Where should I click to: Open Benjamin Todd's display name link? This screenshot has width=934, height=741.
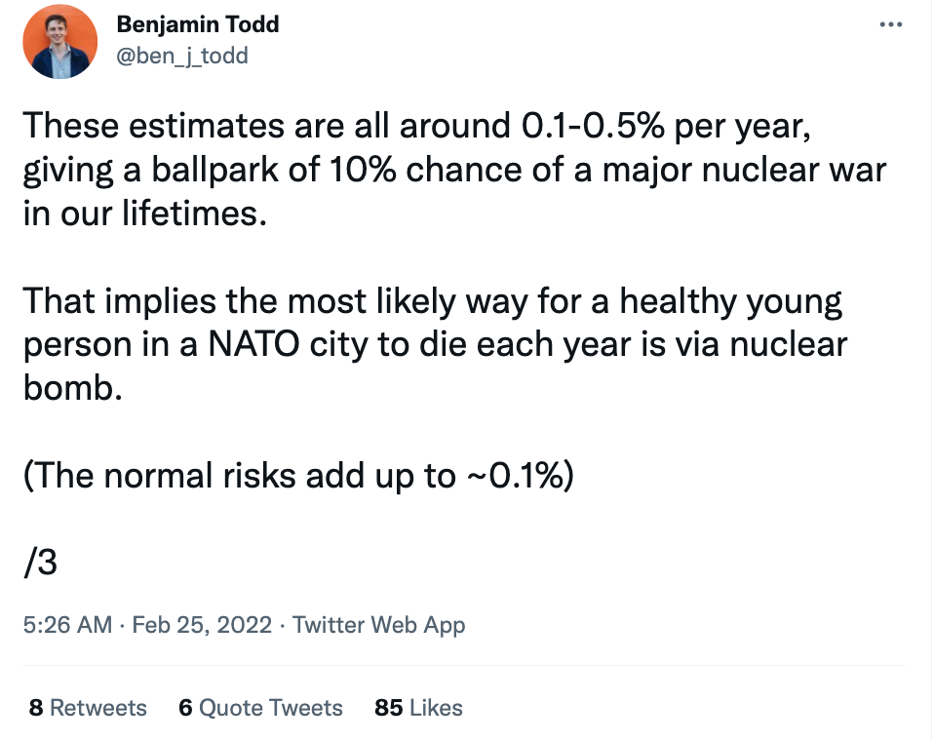[198, 24]
